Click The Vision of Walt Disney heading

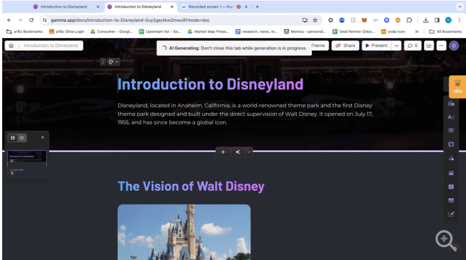pos(191,186)
